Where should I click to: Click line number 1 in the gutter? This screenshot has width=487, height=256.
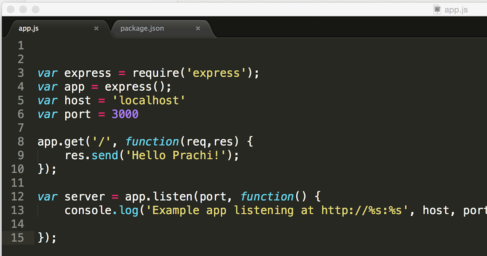pyautogui.click(x=21, y=46)
